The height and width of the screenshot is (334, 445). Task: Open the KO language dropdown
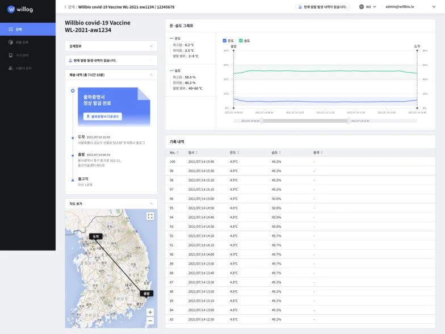pyautogui.click(x=371, y=7)
